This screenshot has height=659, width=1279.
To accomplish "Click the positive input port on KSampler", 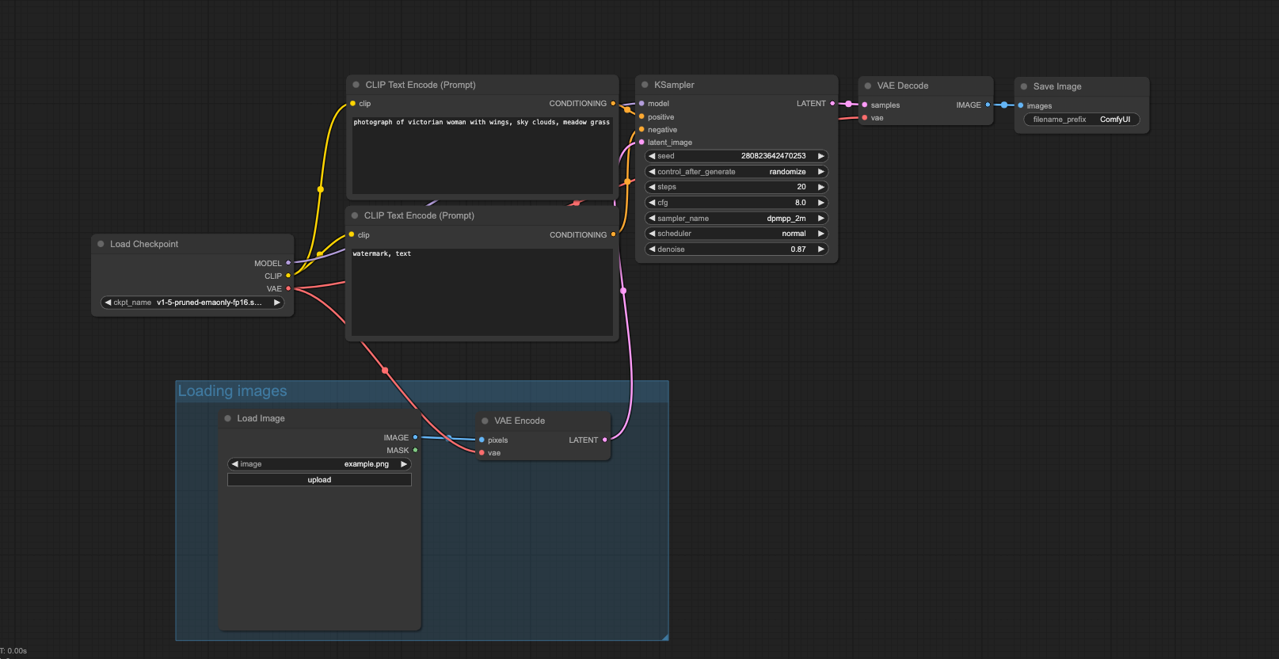I will [641, 116].
